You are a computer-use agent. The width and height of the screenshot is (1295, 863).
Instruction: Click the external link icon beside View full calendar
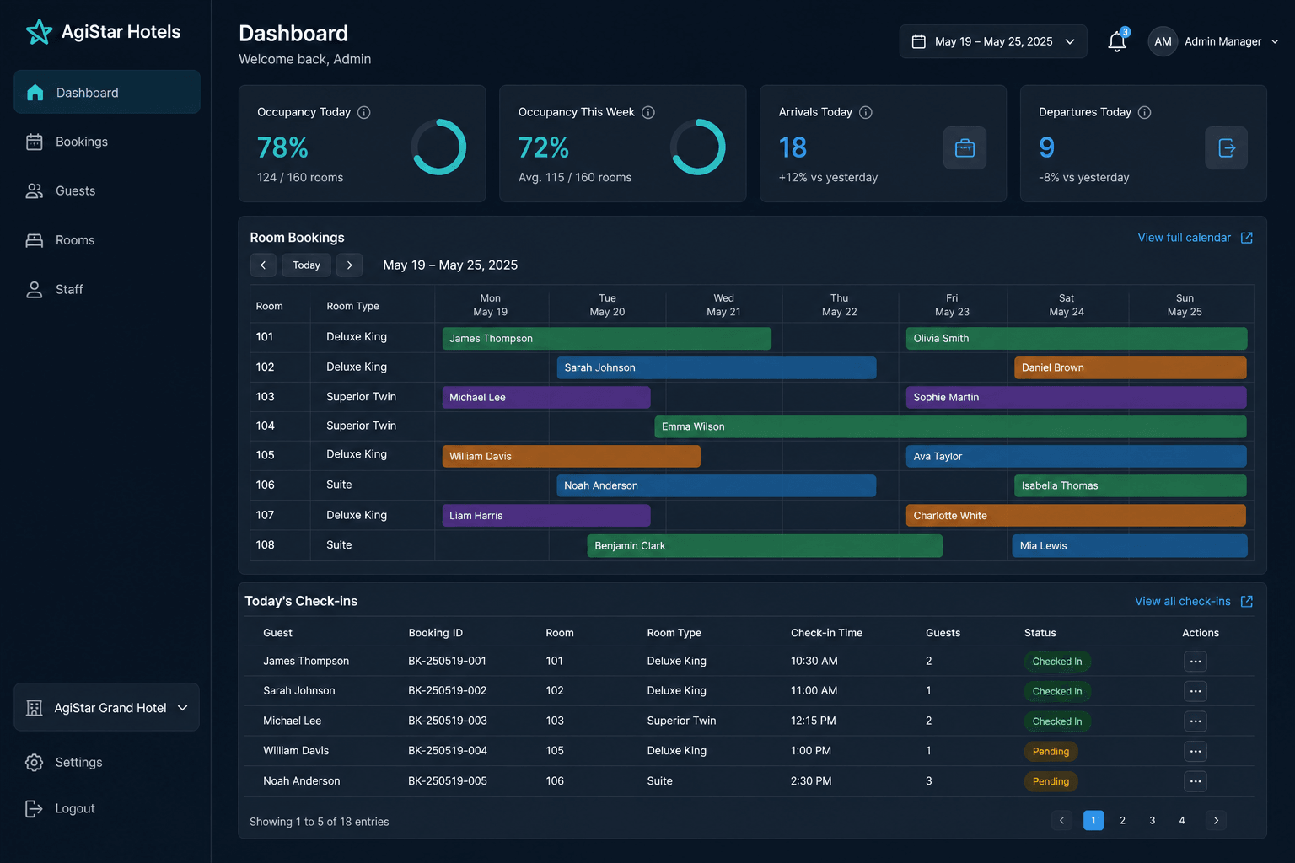(1247, 238)
